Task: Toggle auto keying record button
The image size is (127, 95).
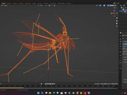Action: 42,84
